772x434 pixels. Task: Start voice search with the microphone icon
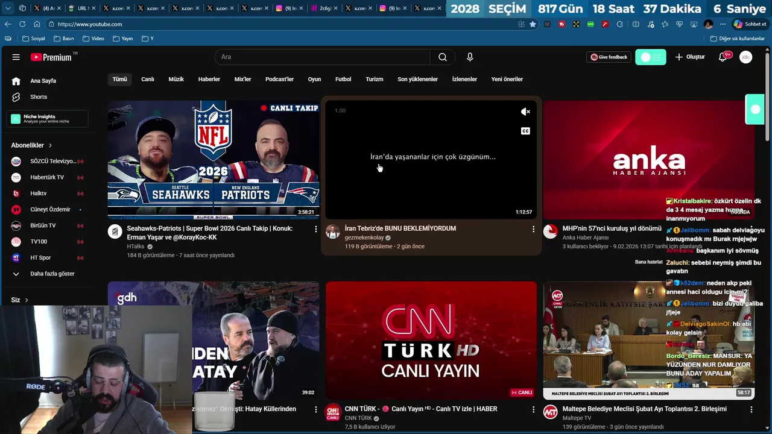click(470, 57)
